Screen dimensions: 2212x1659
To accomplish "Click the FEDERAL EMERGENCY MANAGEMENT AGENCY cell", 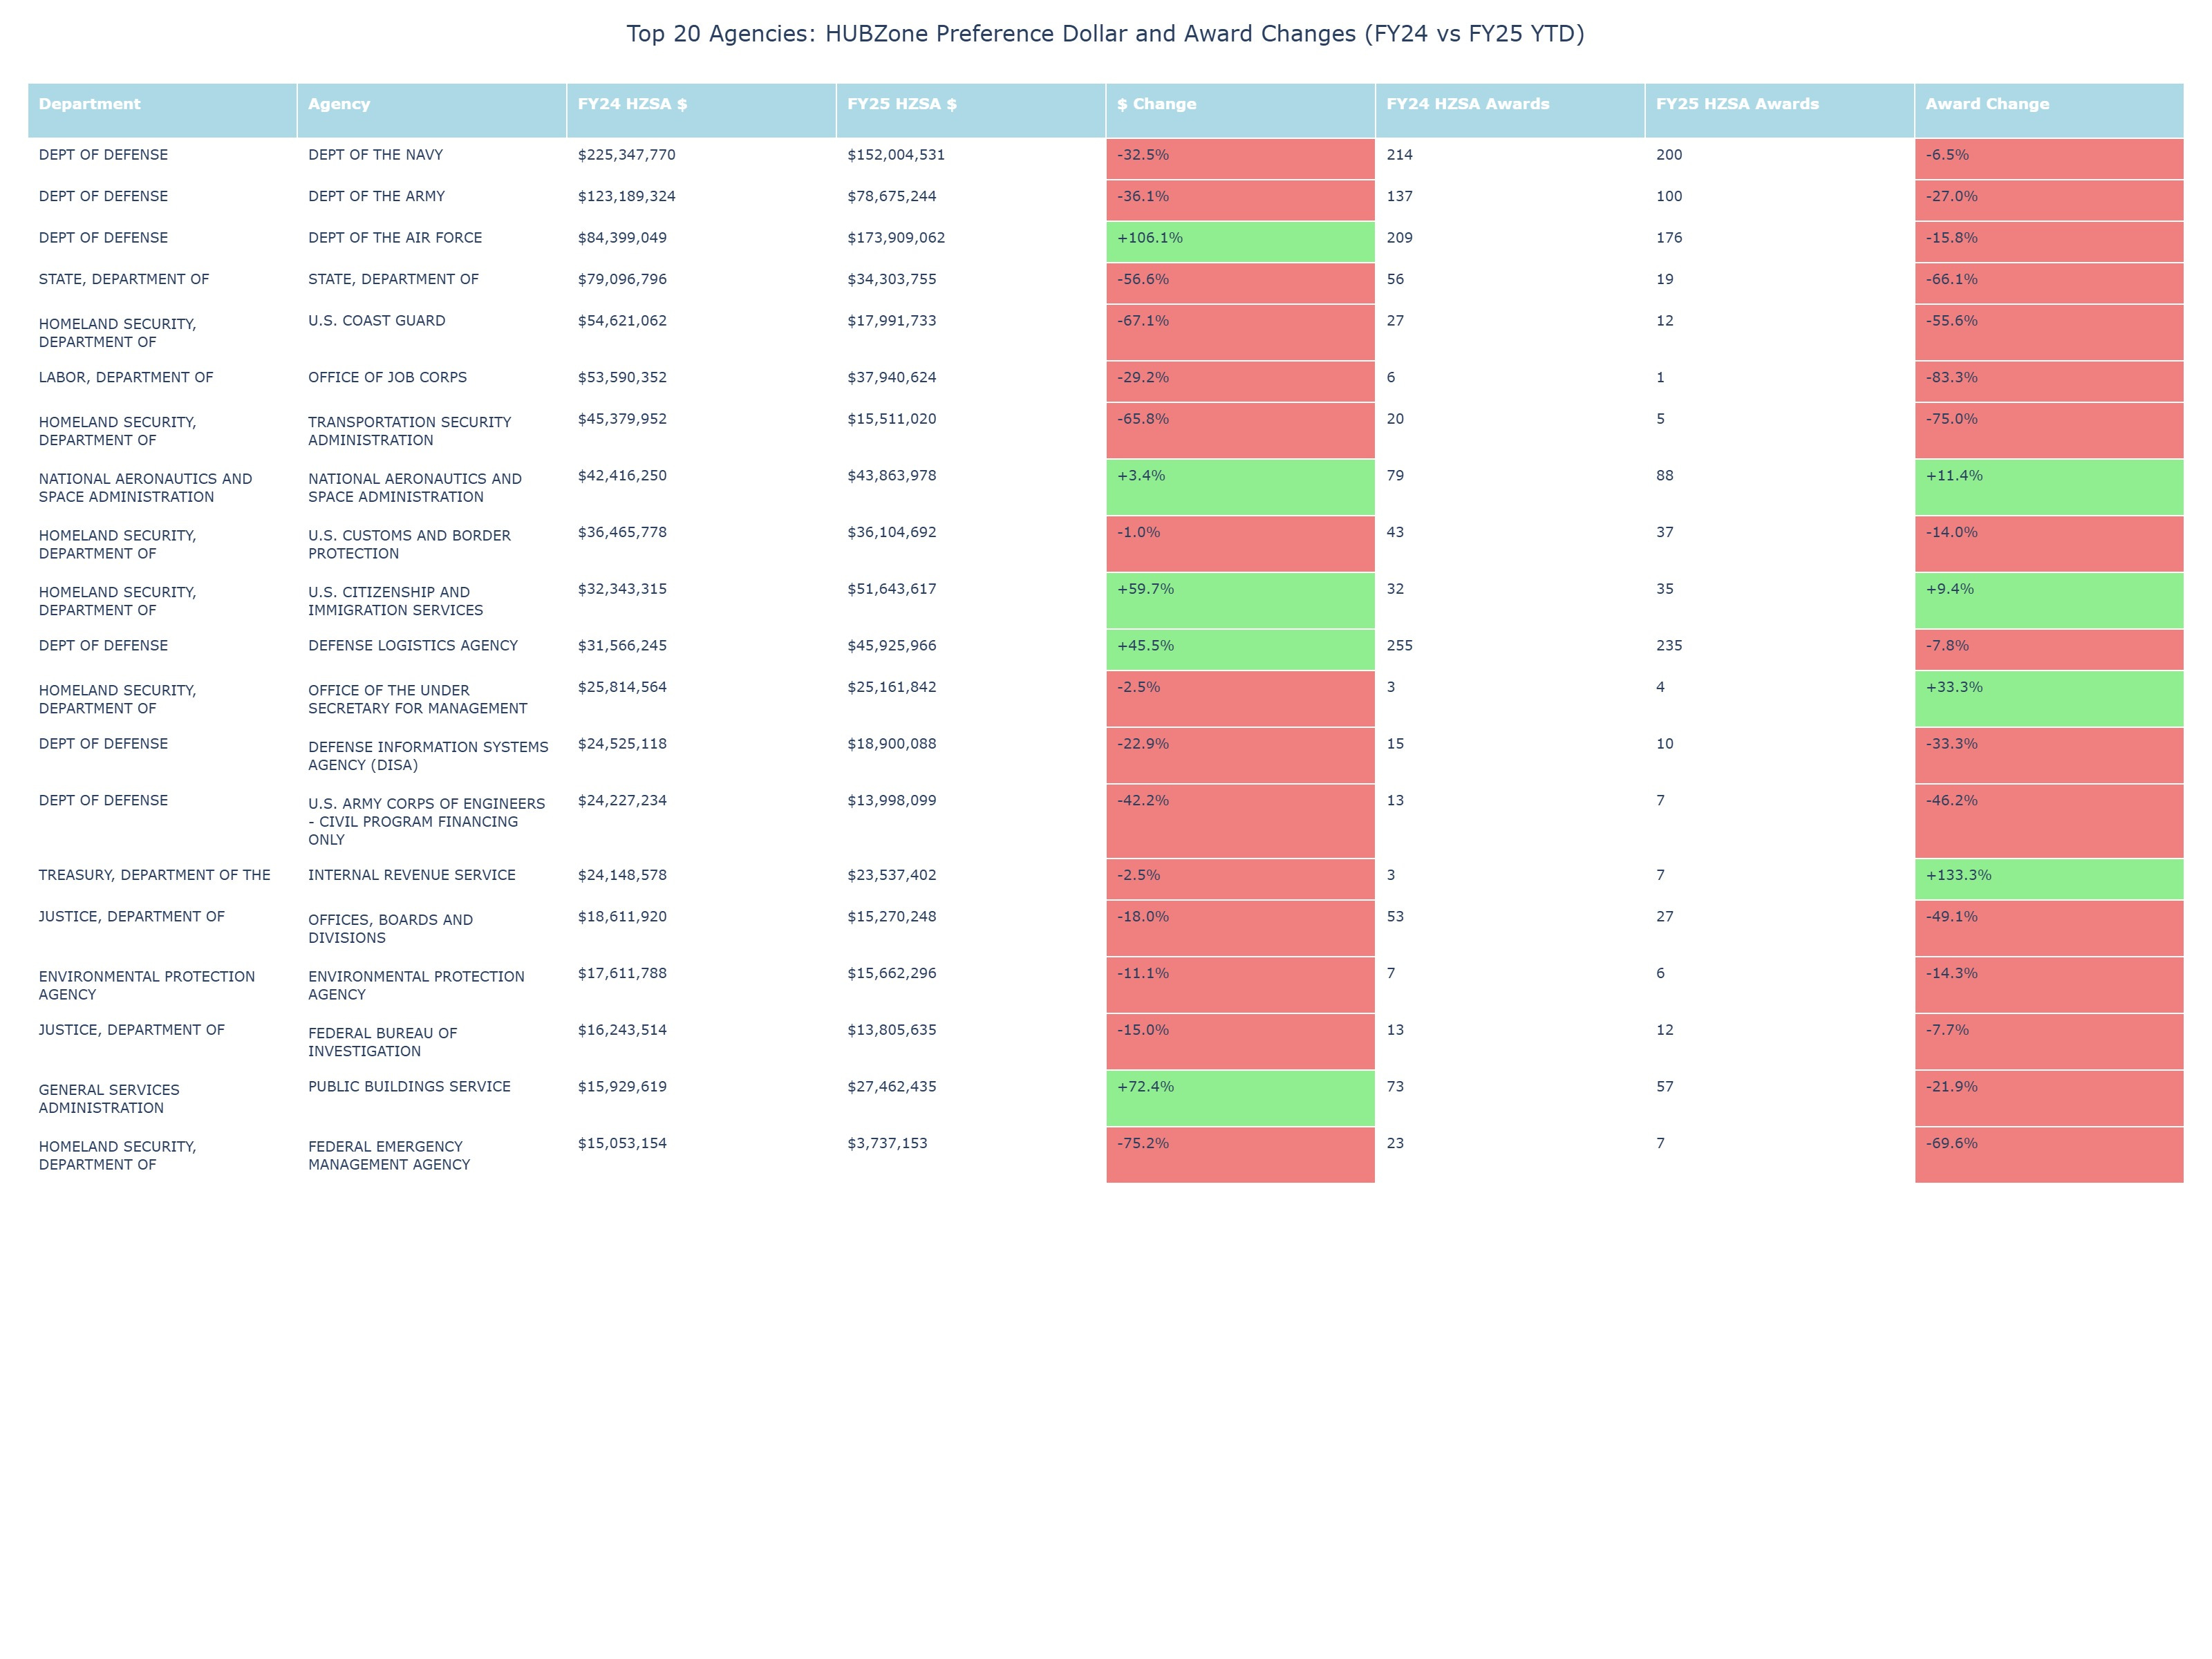I will (388, 1155).
